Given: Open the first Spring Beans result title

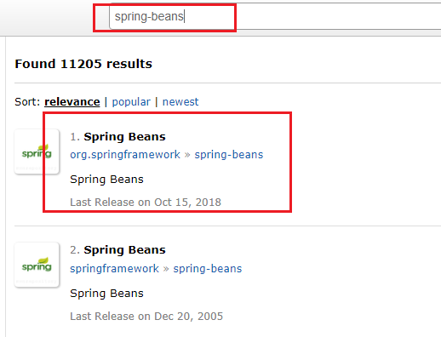Looking at the screenshot, I should coord(124,137).
